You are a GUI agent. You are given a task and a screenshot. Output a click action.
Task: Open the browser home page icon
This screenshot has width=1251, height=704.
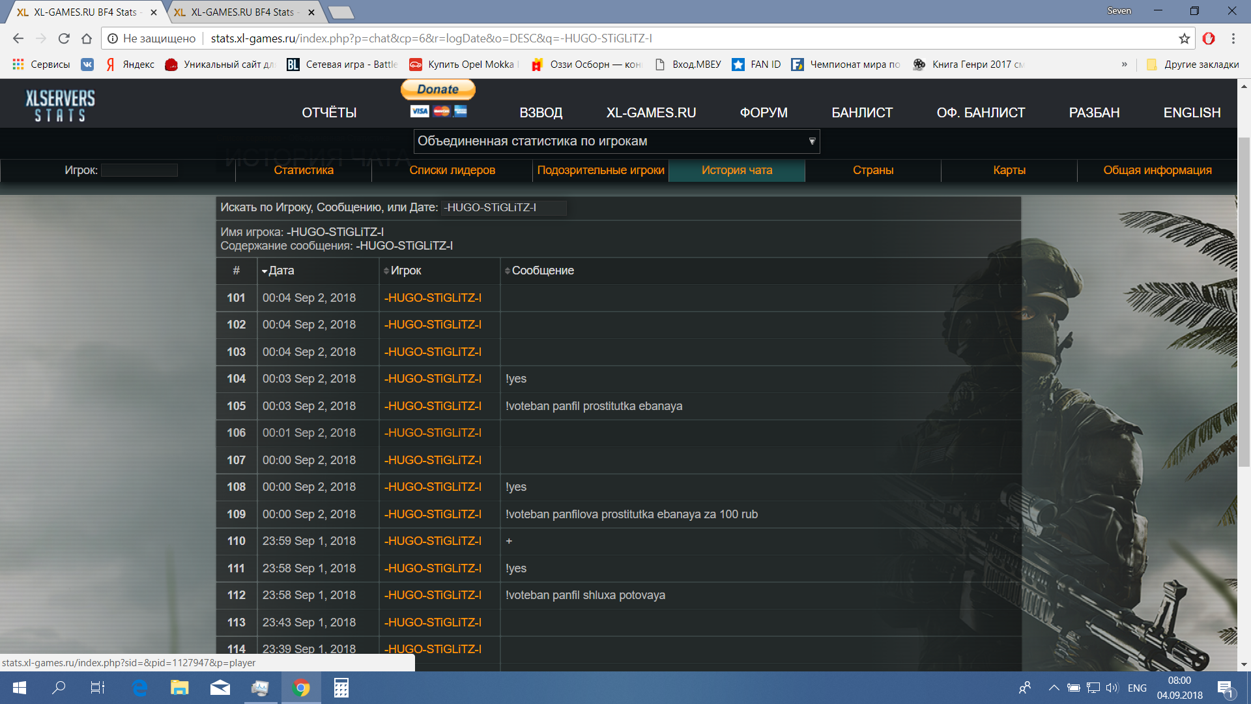(87, 38)
